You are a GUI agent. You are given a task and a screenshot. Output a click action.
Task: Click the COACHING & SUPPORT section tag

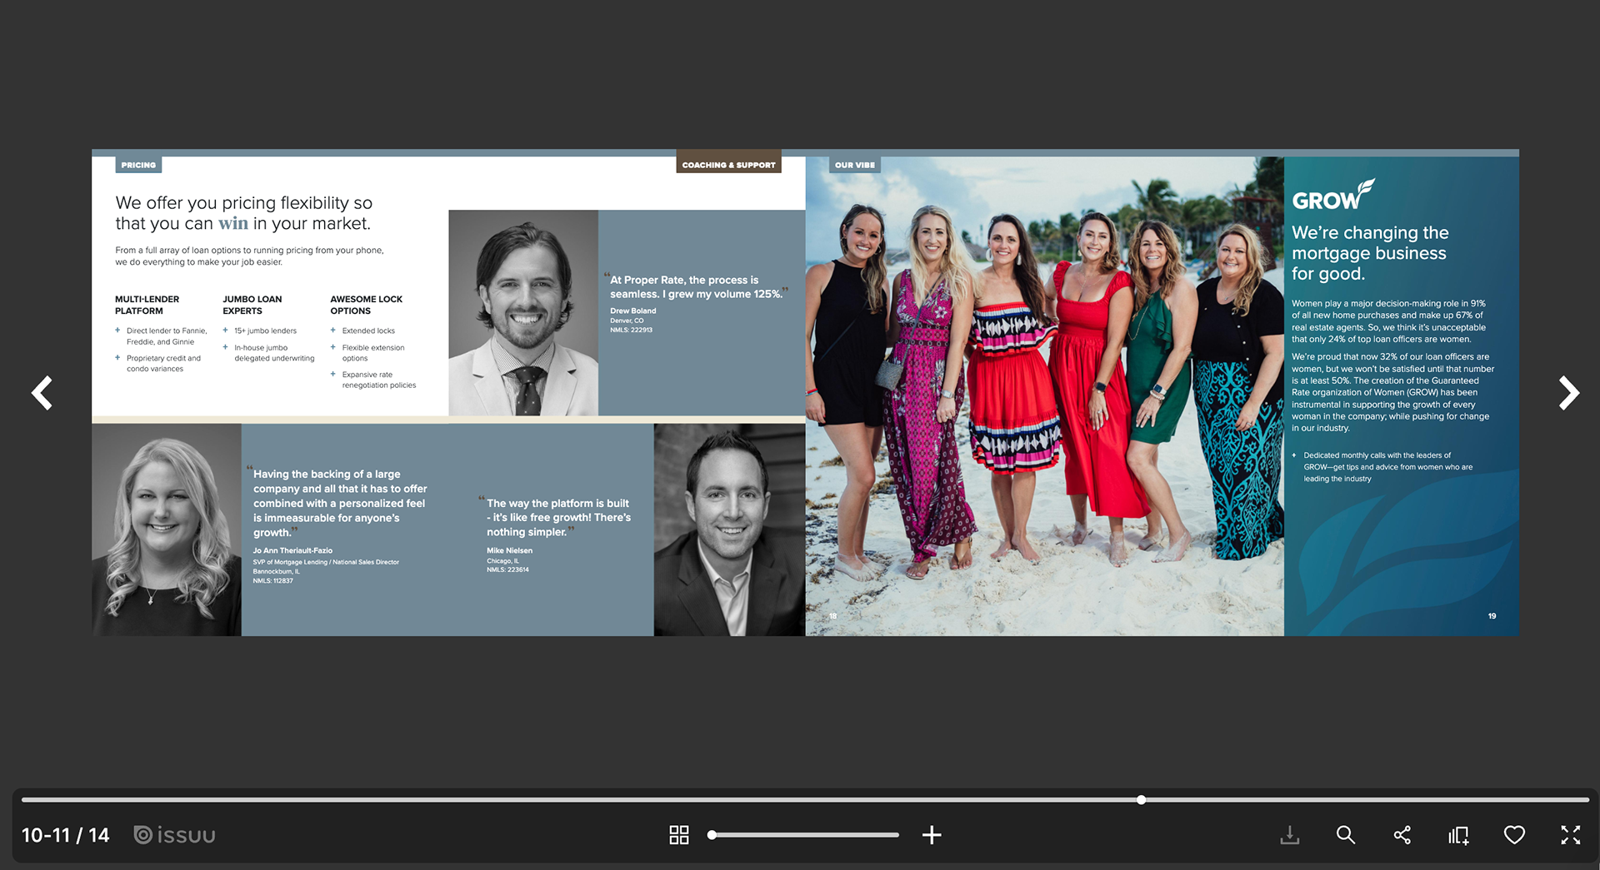728,165
